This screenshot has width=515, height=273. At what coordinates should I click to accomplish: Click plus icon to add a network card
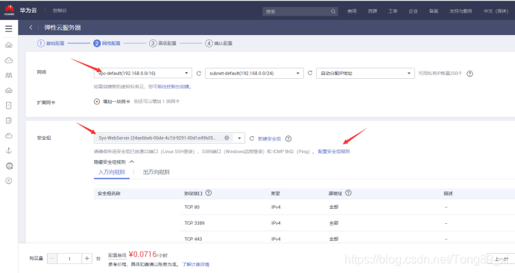[x=97, y=102]
